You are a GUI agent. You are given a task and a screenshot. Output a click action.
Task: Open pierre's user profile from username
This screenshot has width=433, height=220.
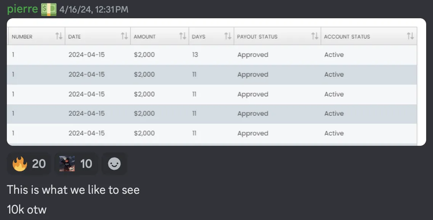tap(22, 9)
